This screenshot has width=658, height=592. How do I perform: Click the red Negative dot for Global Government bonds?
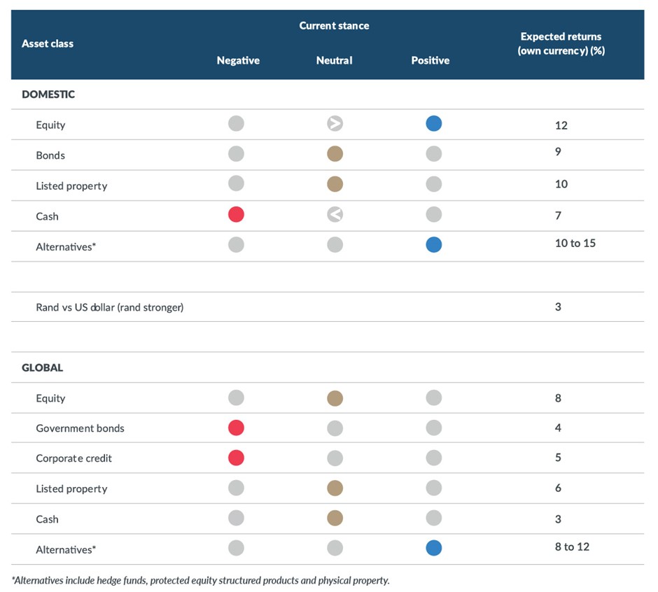(x=237, y=428)
